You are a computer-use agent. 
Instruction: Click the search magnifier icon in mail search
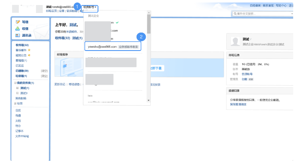tap(235, 14)
